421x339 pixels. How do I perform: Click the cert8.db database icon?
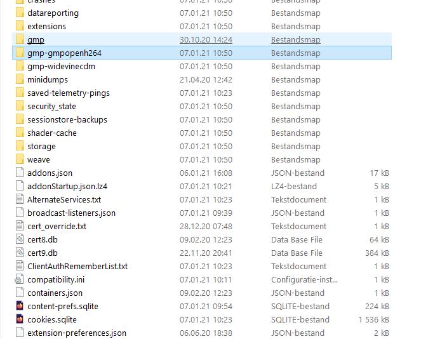(x=20, y=239)
